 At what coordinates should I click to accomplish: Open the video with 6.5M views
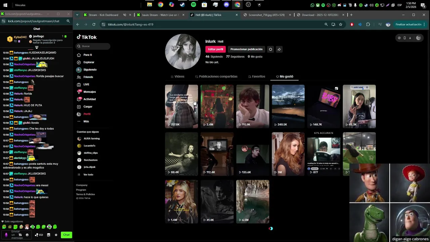(253, 202)
